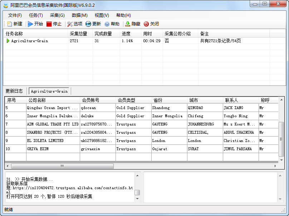This screenshot has width=289, height=216.
Task: Open the 视图(V) menu
Action: [102, 15]
